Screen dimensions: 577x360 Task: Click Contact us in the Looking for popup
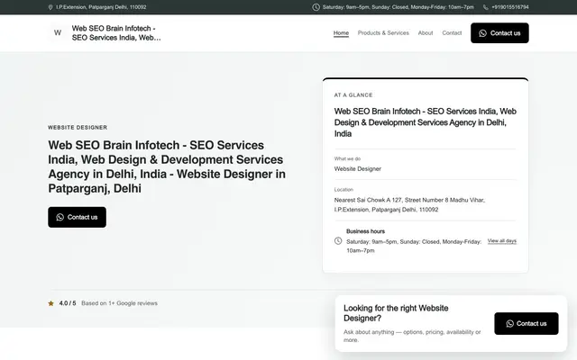pyautogui.click(x=527, y=324)
